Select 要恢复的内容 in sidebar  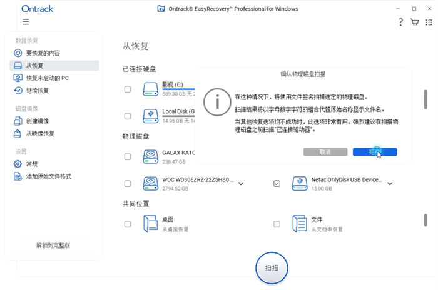[54, 53]
